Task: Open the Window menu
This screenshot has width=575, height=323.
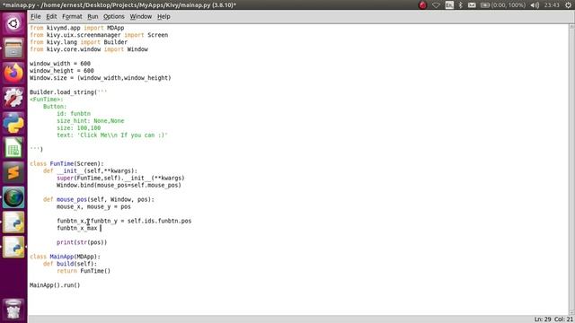Action: coord(141,16)
